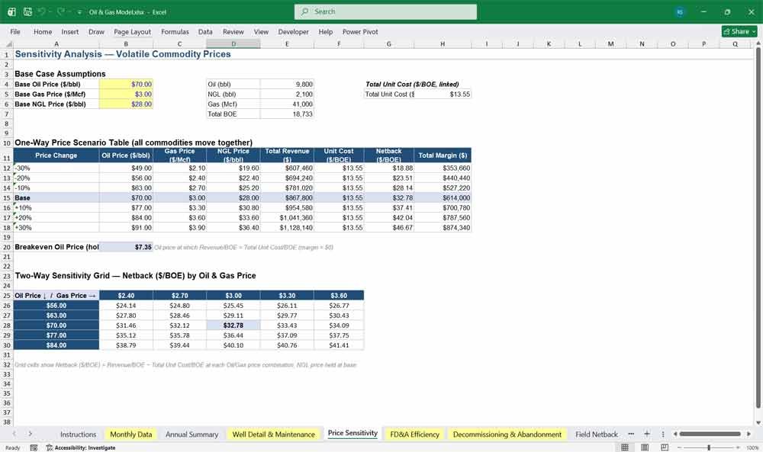The height and width of the screenshot is (452, 763).
Task: Open the Help ribbon tab
Action: point(326,31)
